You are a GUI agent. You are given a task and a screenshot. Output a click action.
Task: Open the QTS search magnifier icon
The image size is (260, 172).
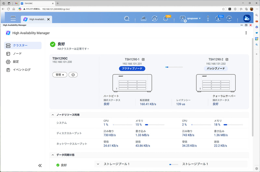click(127, 18)
